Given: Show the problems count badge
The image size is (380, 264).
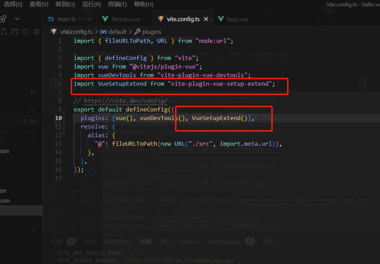Looking at the screenshot, I should click(71, 241).
